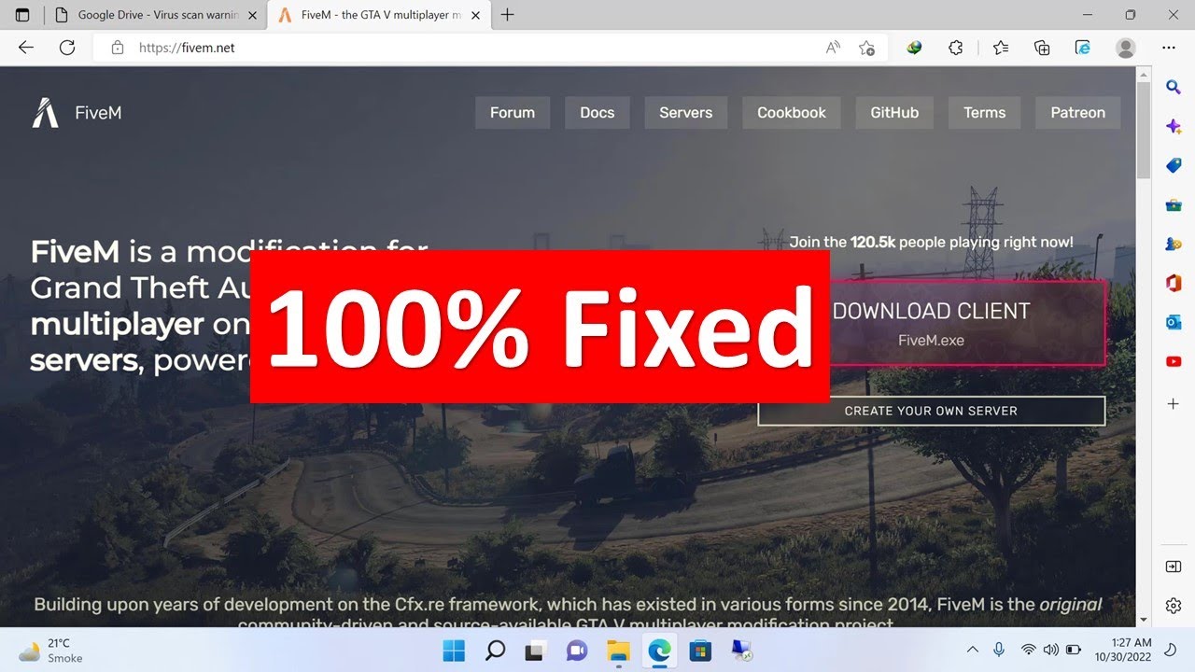Viewport: 1195px width, 672px height.
Task: Open the weather widget showing 21°C Smoke
Action: [51, 651]
